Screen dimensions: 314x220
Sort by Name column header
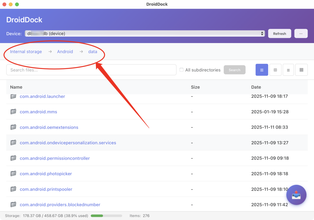(16, 87)
